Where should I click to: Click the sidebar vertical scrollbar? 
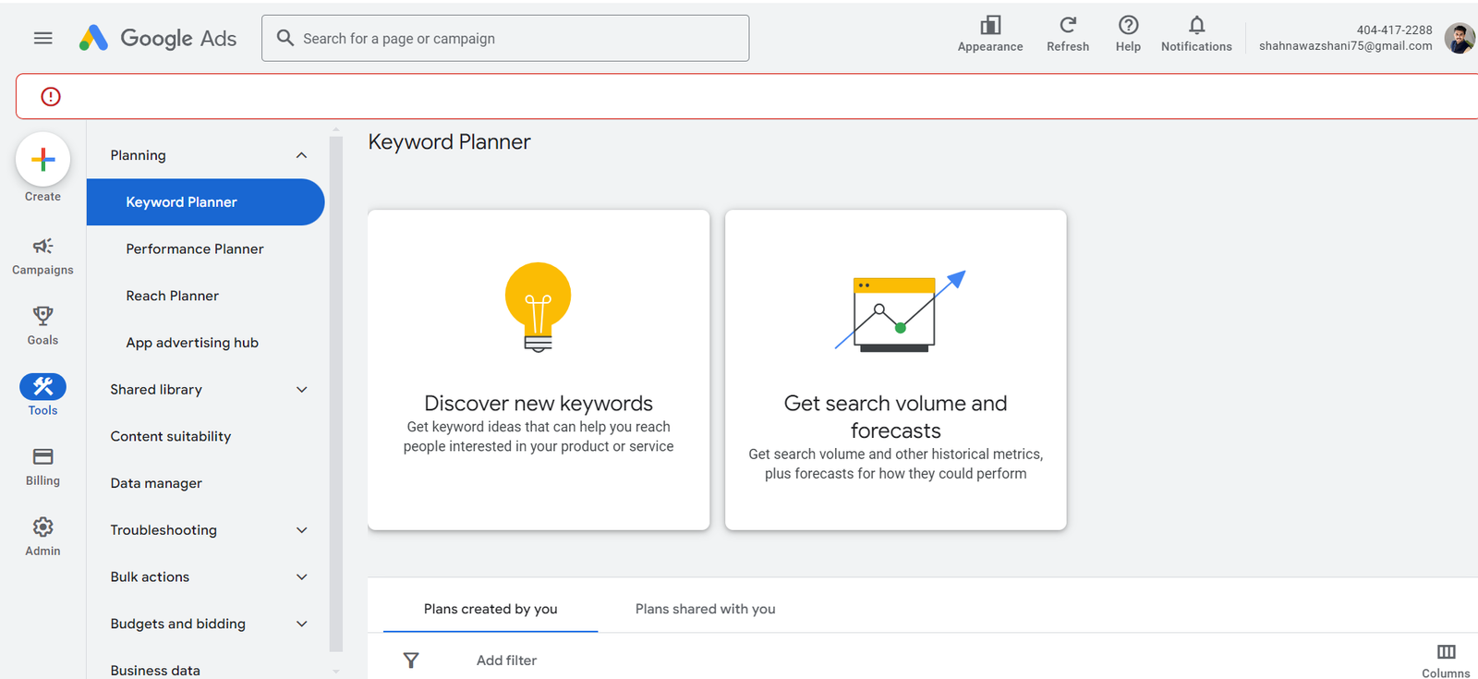336,393
